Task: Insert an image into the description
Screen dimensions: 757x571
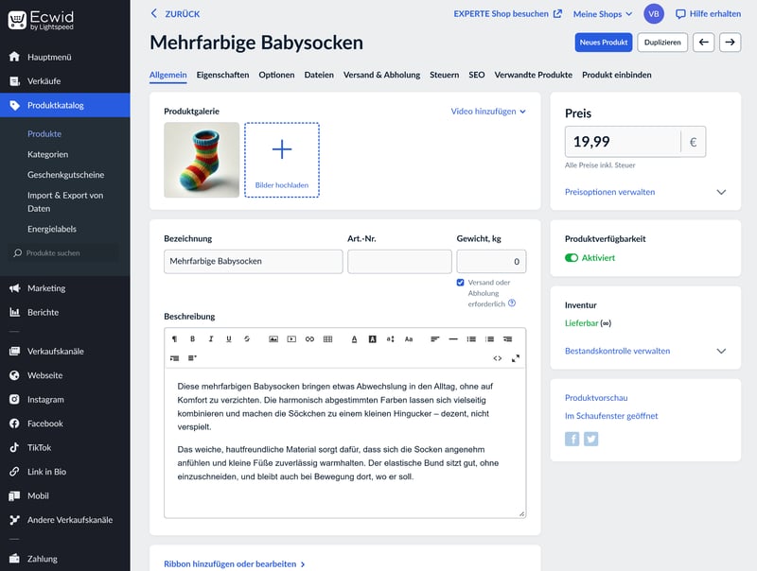Action: (273, 338)
